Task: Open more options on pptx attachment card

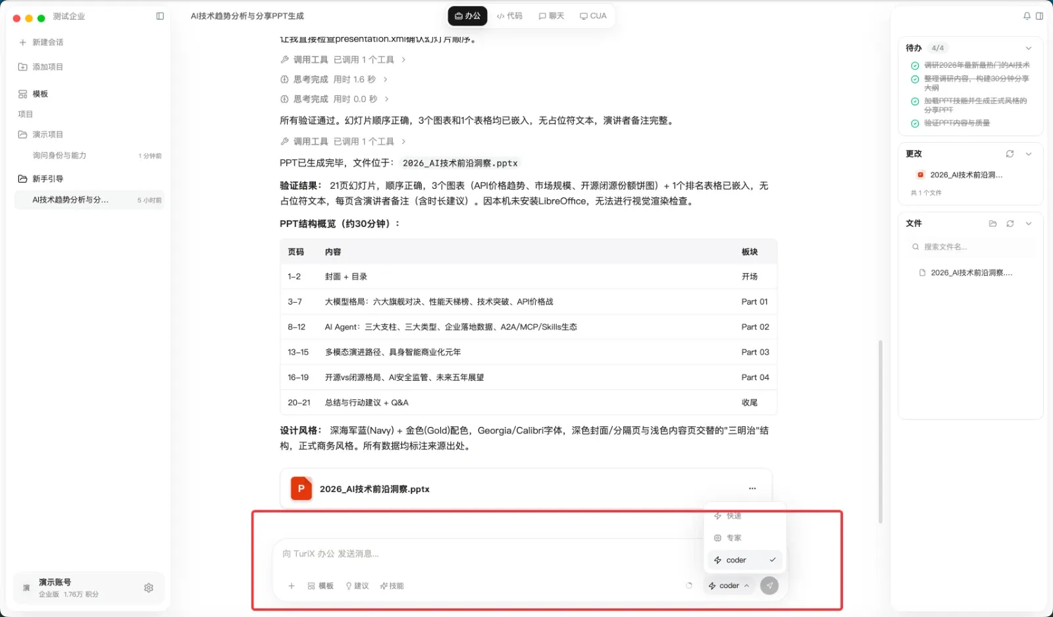Action: 752,489
